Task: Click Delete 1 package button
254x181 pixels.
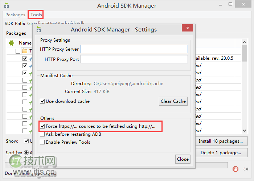Action: tap(221, 153)
